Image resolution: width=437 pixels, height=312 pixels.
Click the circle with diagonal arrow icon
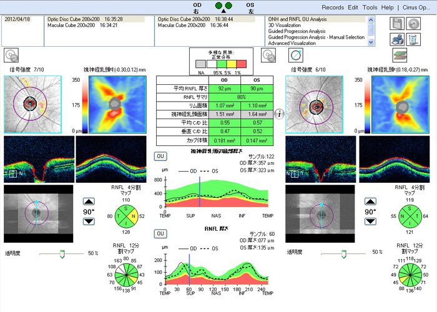coord(296,55)
